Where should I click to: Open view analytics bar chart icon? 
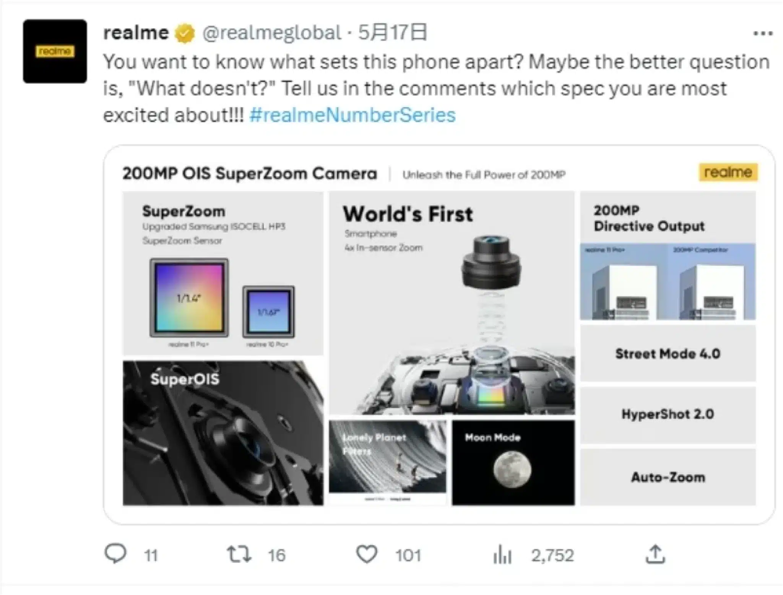(502, 554)
